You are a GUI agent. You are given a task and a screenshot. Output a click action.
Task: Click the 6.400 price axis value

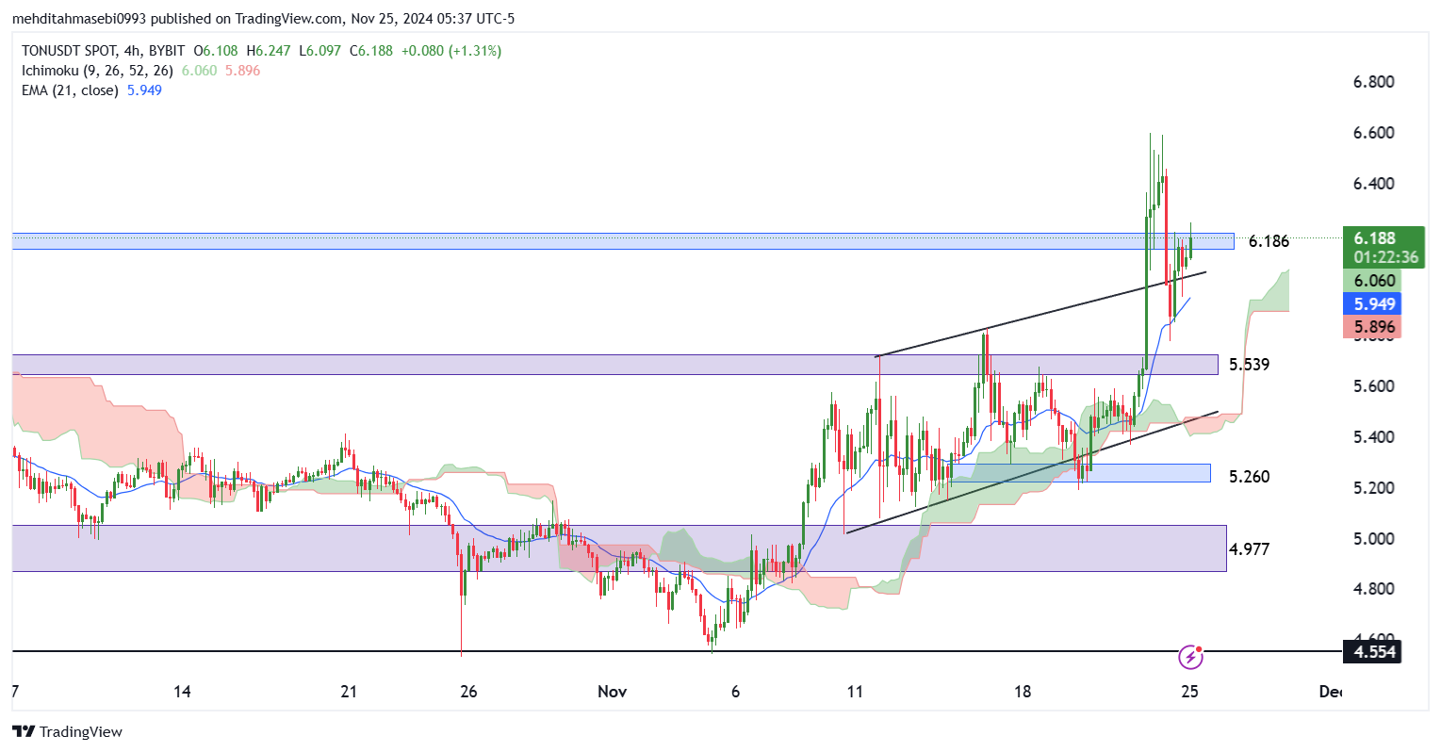(x=1374, y=184)
